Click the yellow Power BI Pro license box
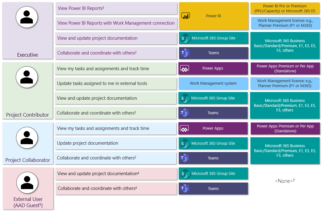The height and width of the screenshot is (213, 323). (x=285, y=9)
